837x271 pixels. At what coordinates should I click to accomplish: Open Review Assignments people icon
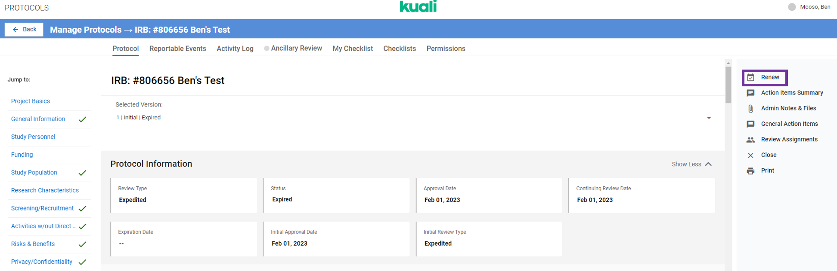[x=750, y=140]
